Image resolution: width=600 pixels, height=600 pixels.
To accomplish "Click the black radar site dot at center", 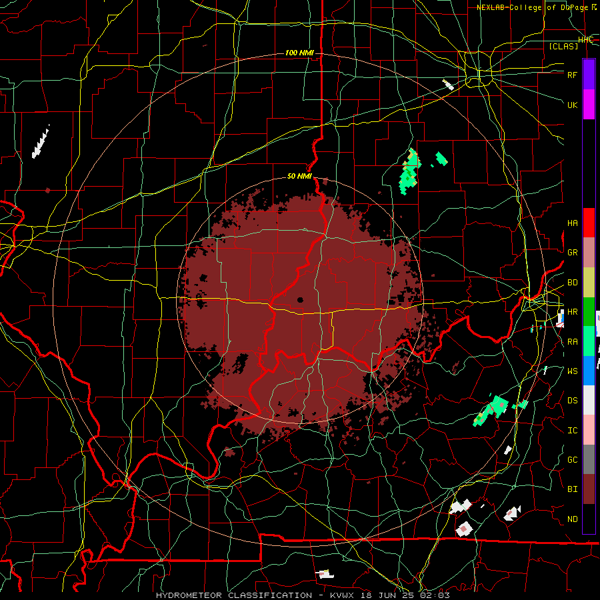I will pyautogui.click(x=300, y=300).
